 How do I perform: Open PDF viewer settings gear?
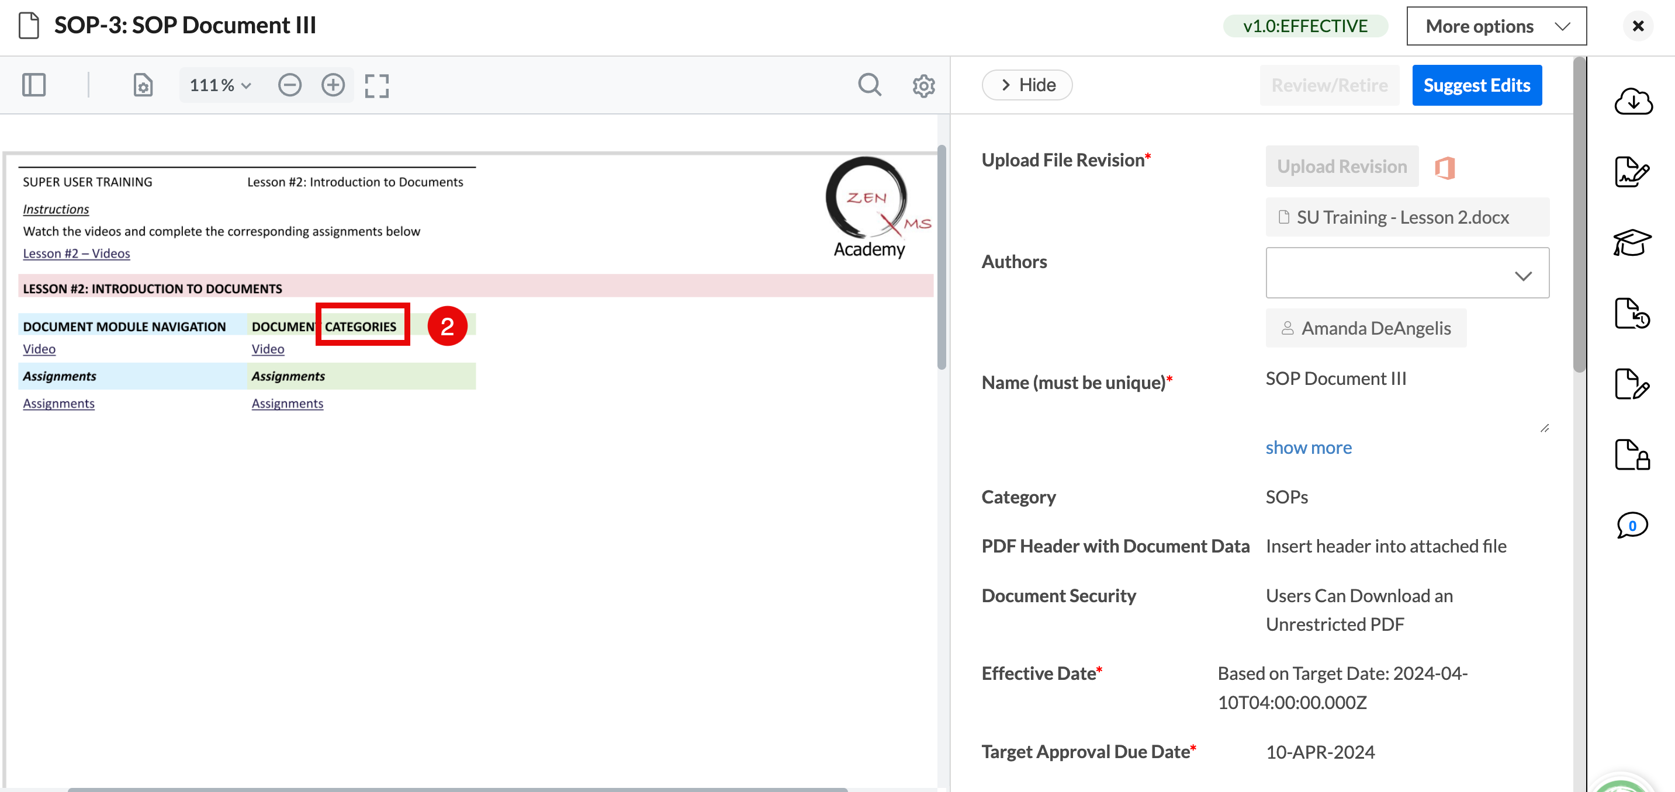[923, 86]
